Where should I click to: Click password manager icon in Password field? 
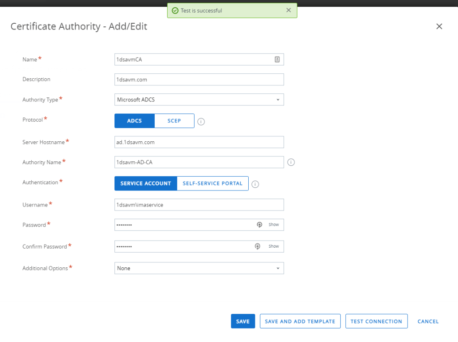coord(259,225)
